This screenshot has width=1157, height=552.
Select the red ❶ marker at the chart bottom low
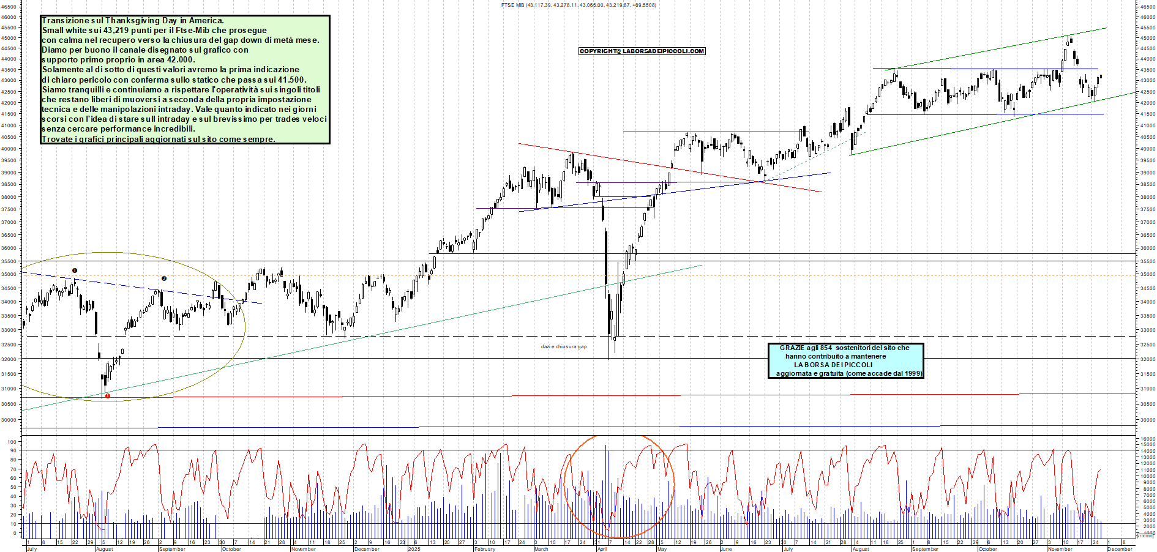107,397
